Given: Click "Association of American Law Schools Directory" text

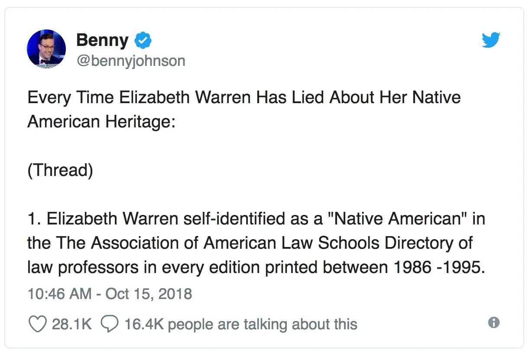Looking at the screenshot, I should [282, 243].
